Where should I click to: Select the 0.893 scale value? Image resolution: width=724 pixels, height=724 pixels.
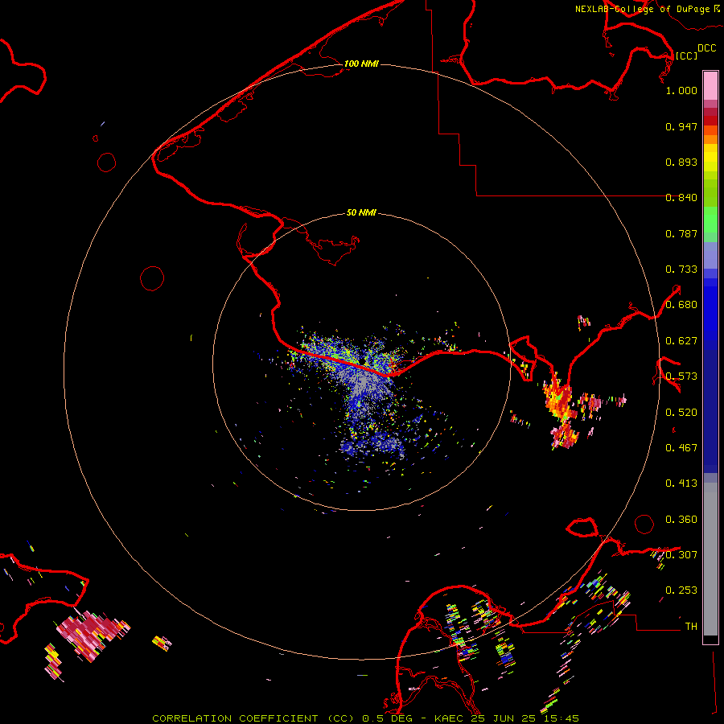[x=681, y=162]
